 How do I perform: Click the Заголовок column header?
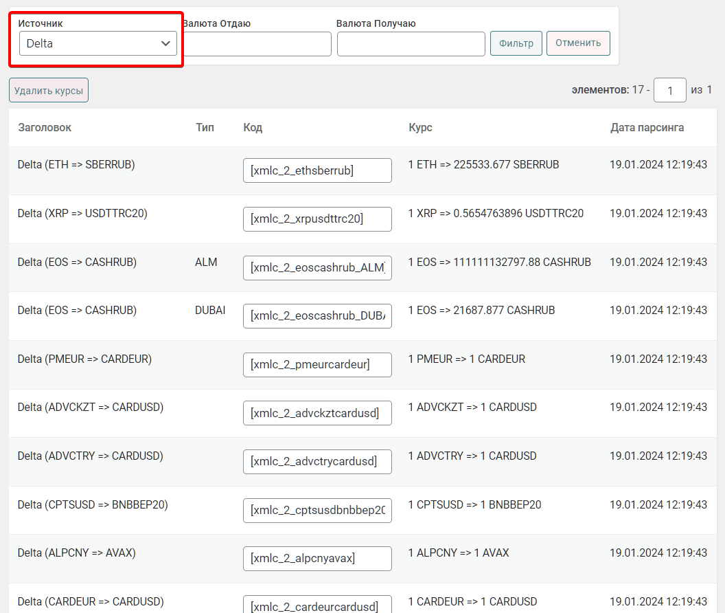click(x=45, y=128)
